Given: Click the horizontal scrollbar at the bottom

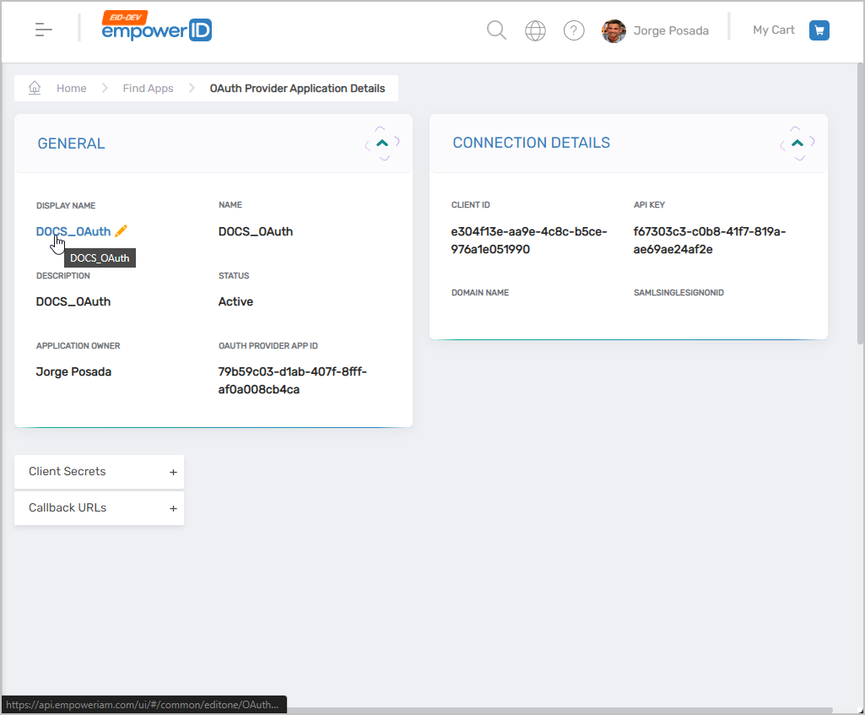Looking at the screenshot, I should pos(557,710).
